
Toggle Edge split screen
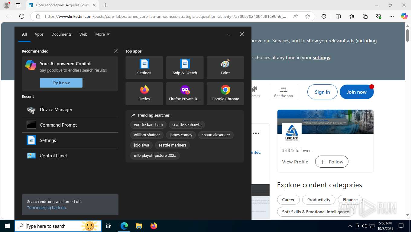[x=338, y=16]
